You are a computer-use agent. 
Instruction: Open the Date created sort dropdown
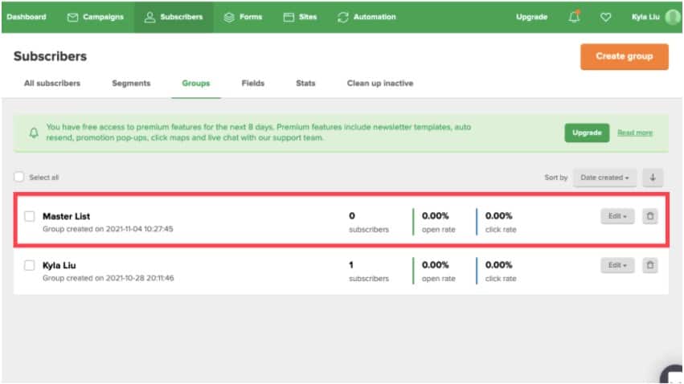pos(605,178)
